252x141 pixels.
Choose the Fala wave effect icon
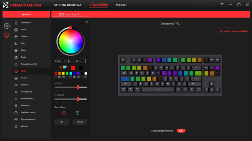[x=16, y=43]
